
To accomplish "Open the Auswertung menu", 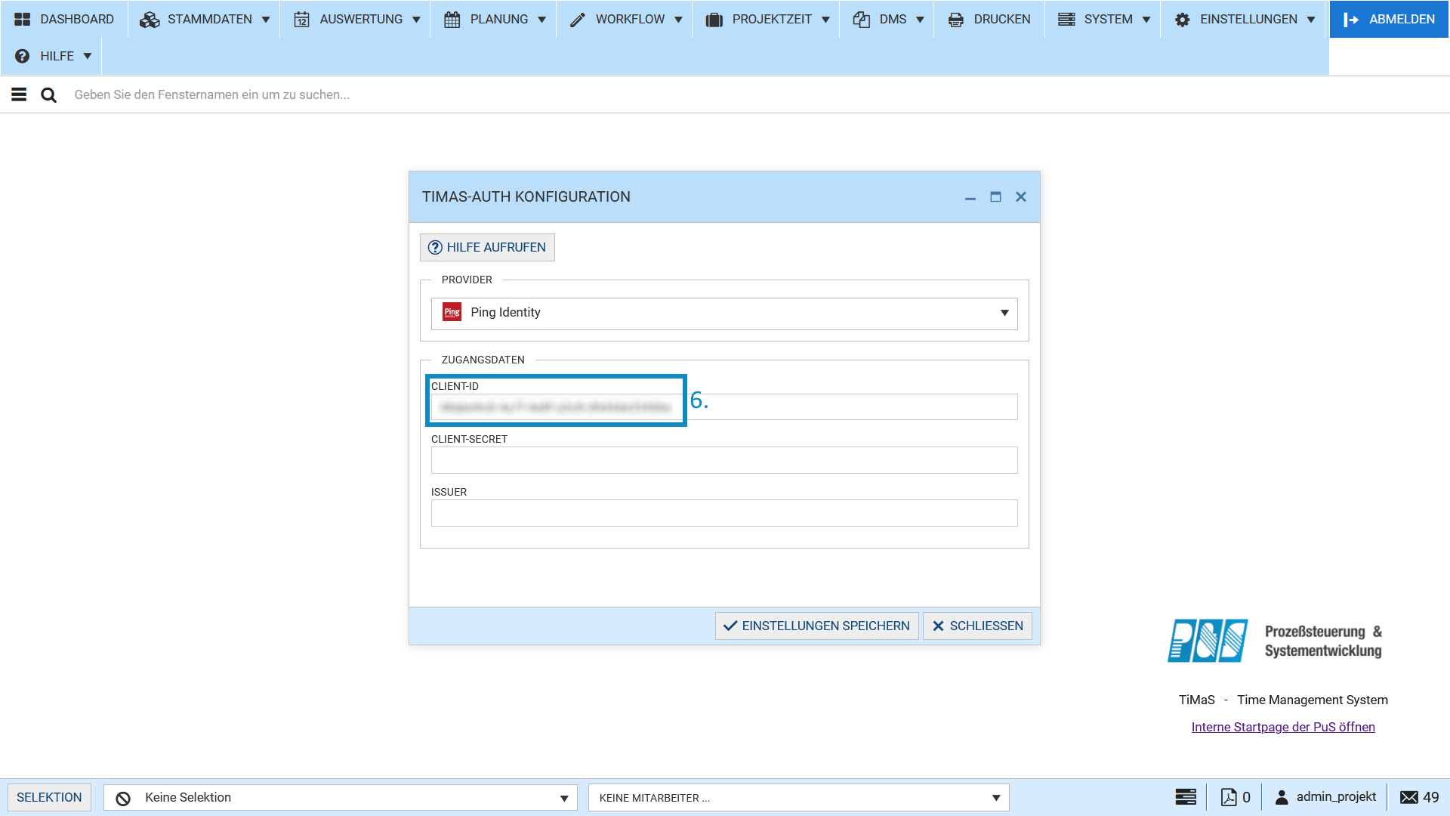I will tap(356, 19).
